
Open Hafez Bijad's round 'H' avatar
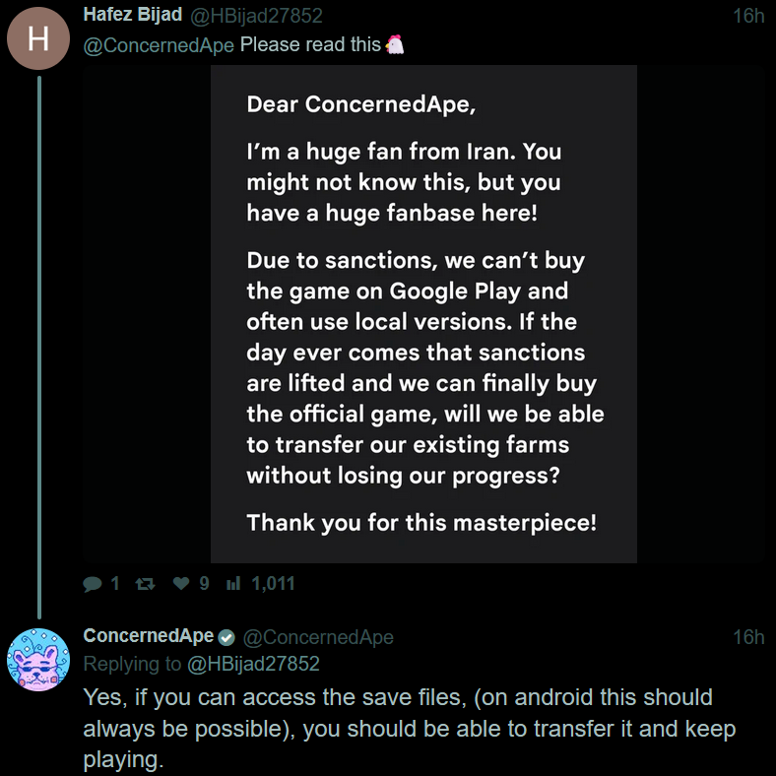tap(38, 39)
